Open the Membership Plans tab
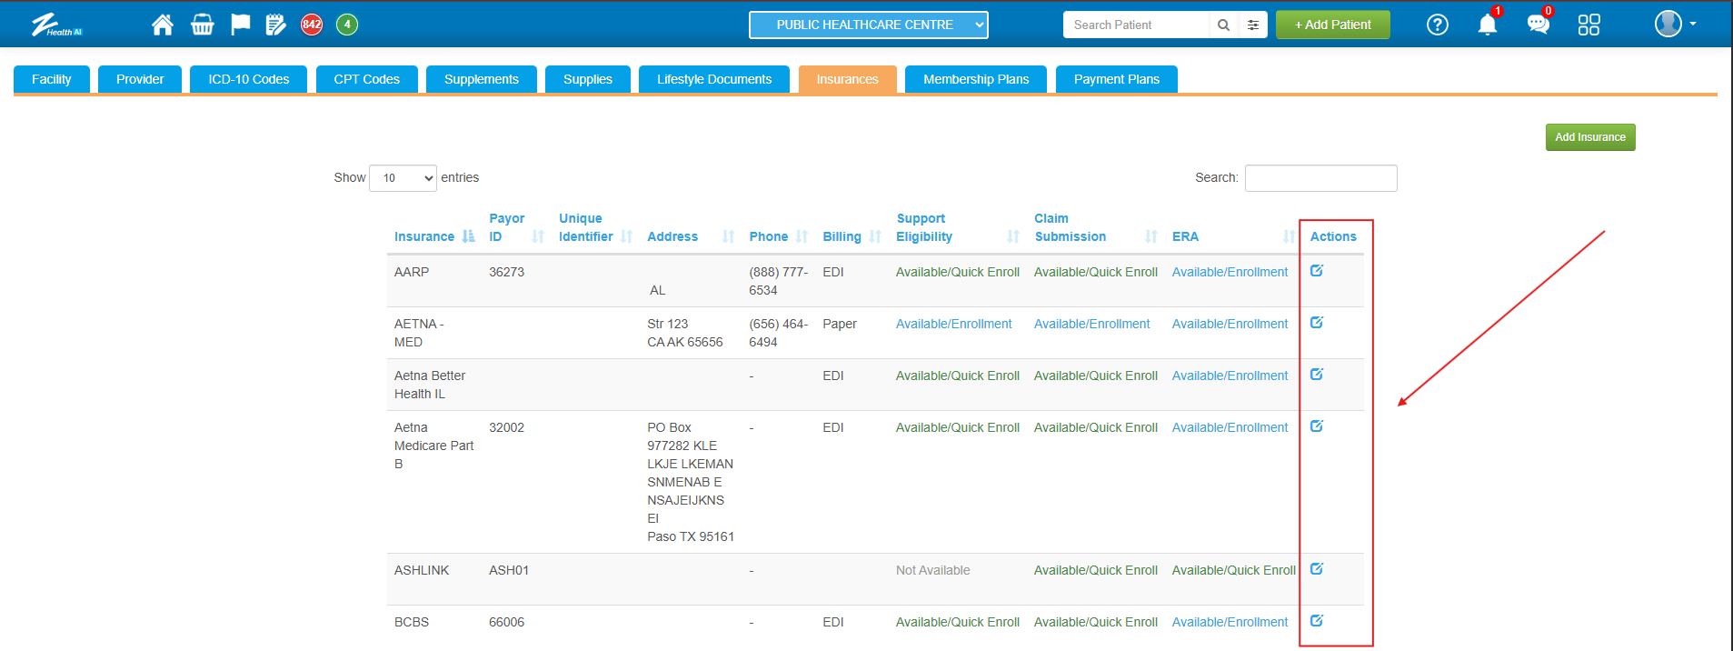 [x=976, y=79]
